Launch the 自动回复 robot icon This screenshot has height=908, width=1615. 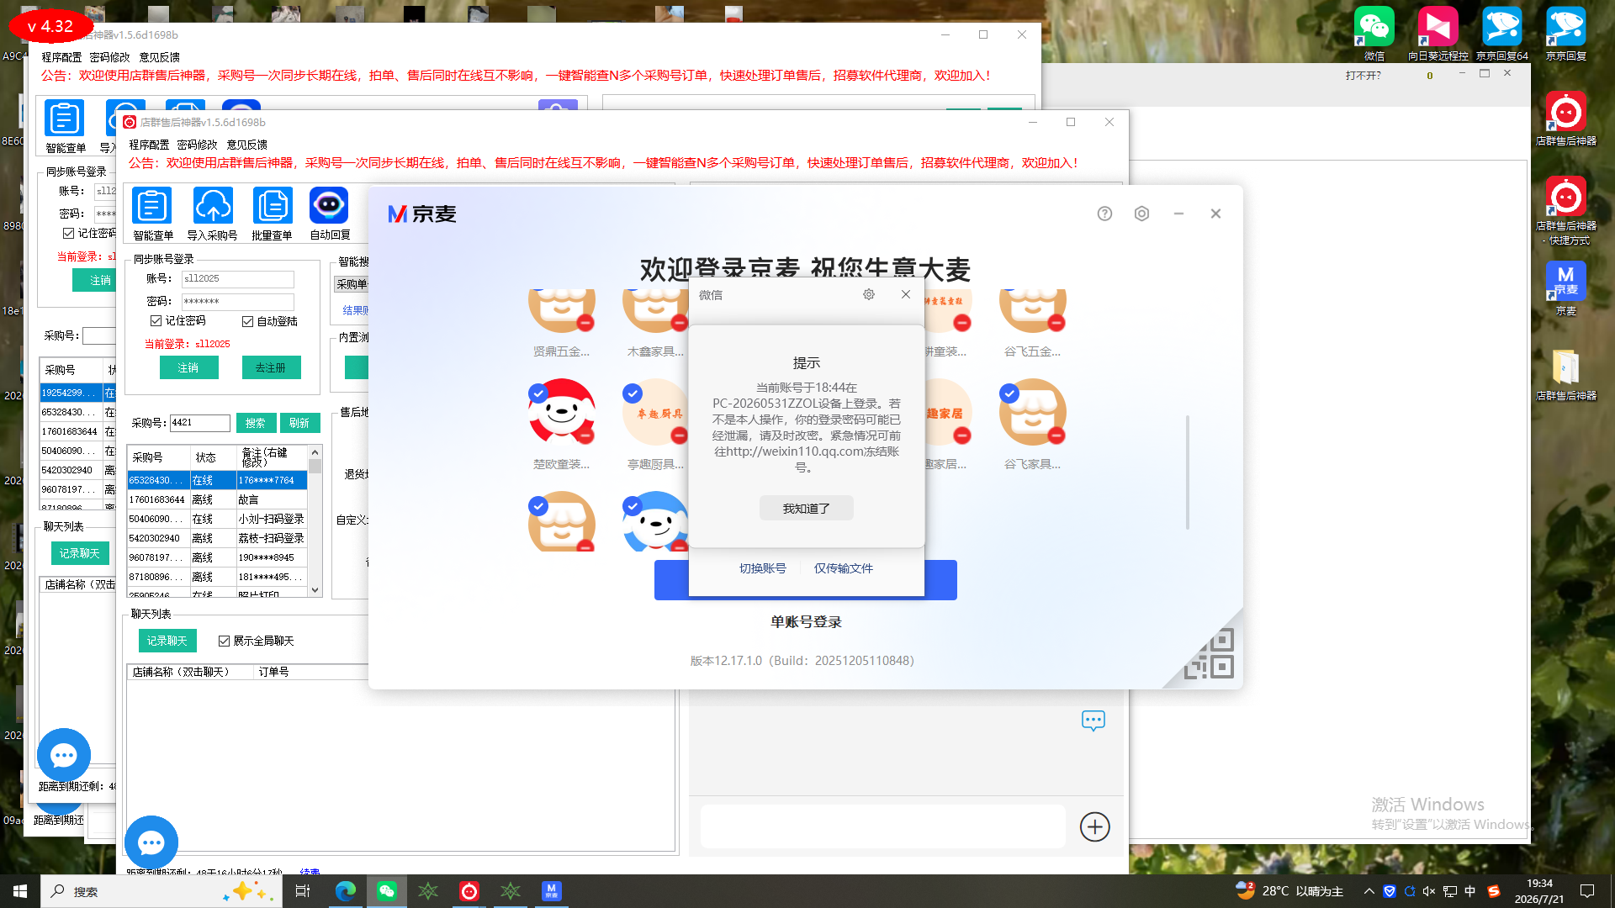click(x=329, y=206)
